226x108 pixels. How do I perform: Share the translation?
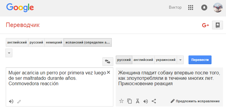point(154,101)
